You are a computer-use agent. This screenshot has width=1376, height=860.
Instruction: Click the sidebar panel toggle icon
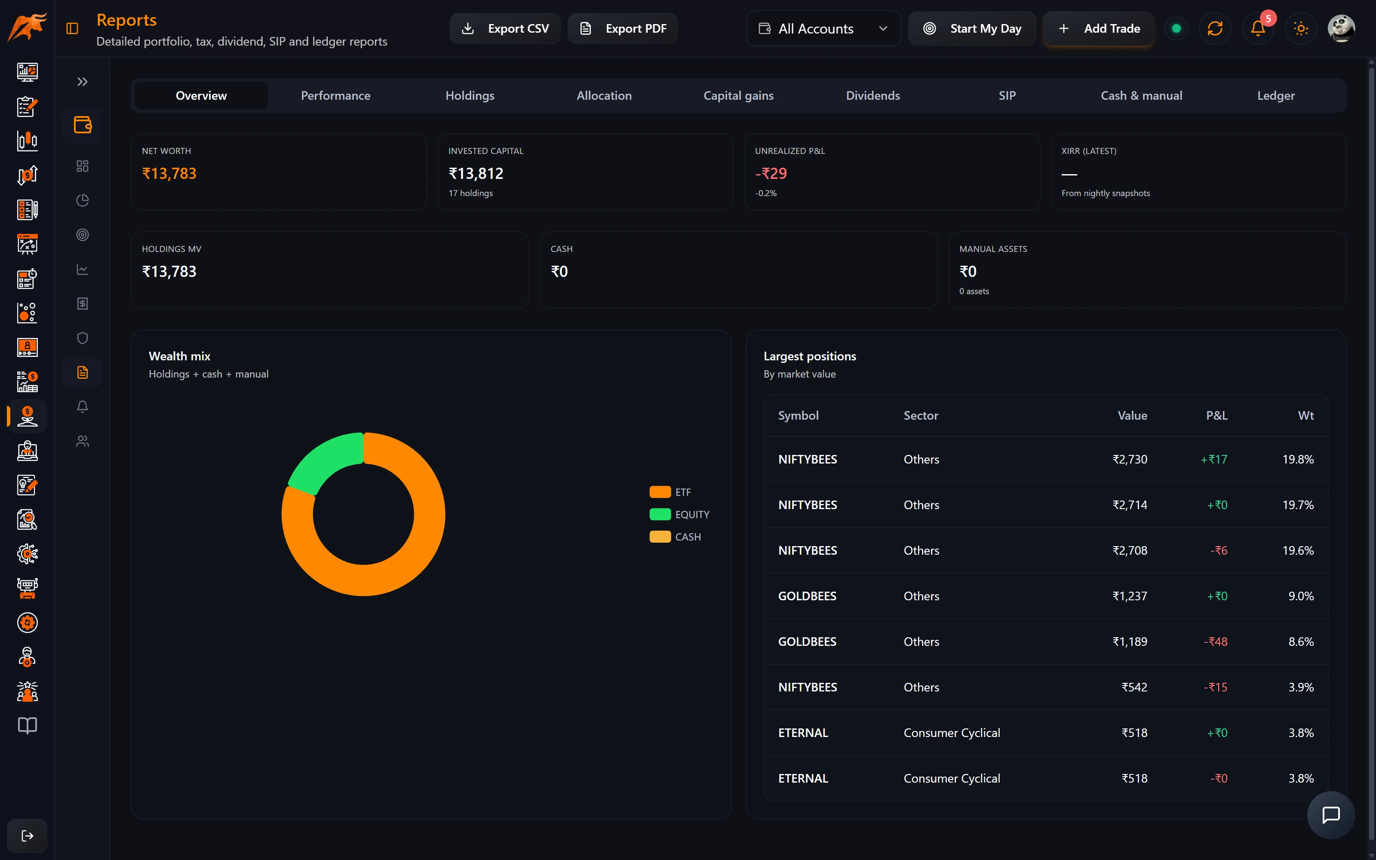point(72,28)
